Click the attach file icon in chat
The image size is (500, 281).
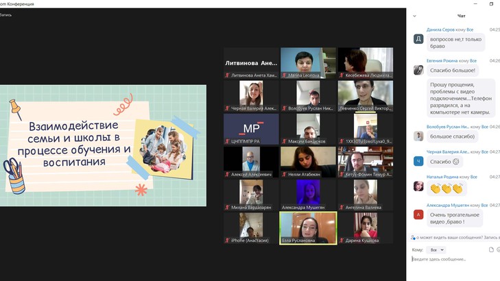point(491,249)
